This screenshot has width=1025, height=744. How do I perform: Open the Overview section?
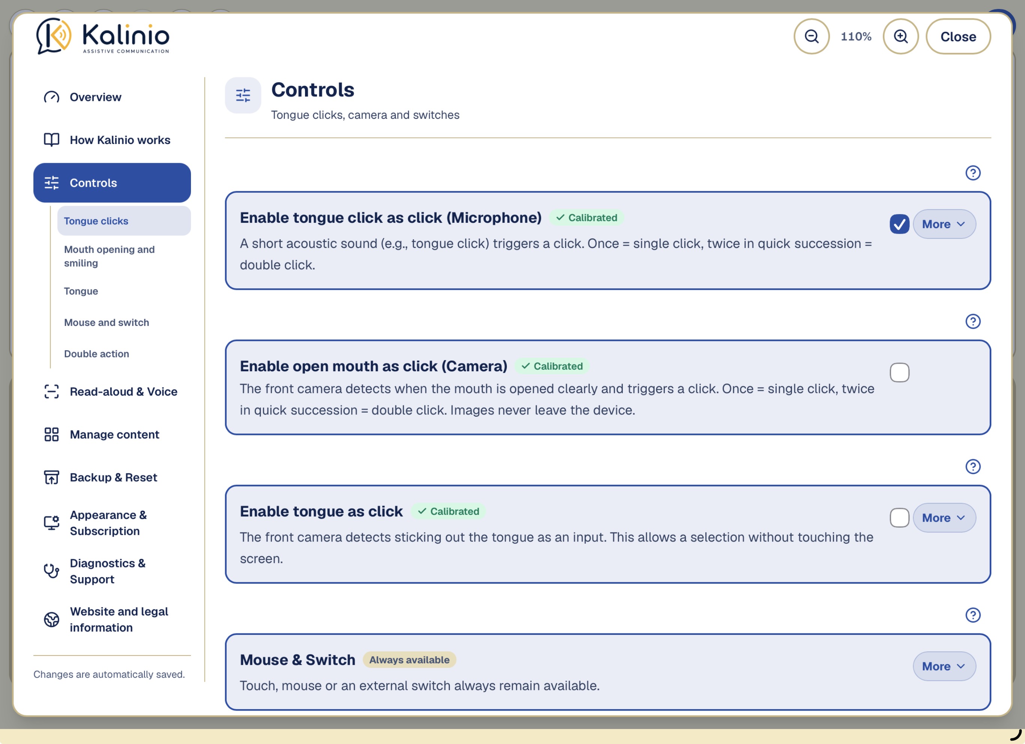pos(112,97)
